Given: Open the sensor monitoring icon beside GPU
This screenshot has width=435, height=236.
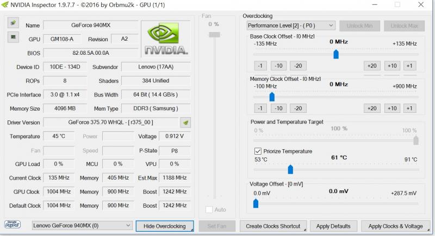Looking at the screenshot, I should [x=13, y=37].
